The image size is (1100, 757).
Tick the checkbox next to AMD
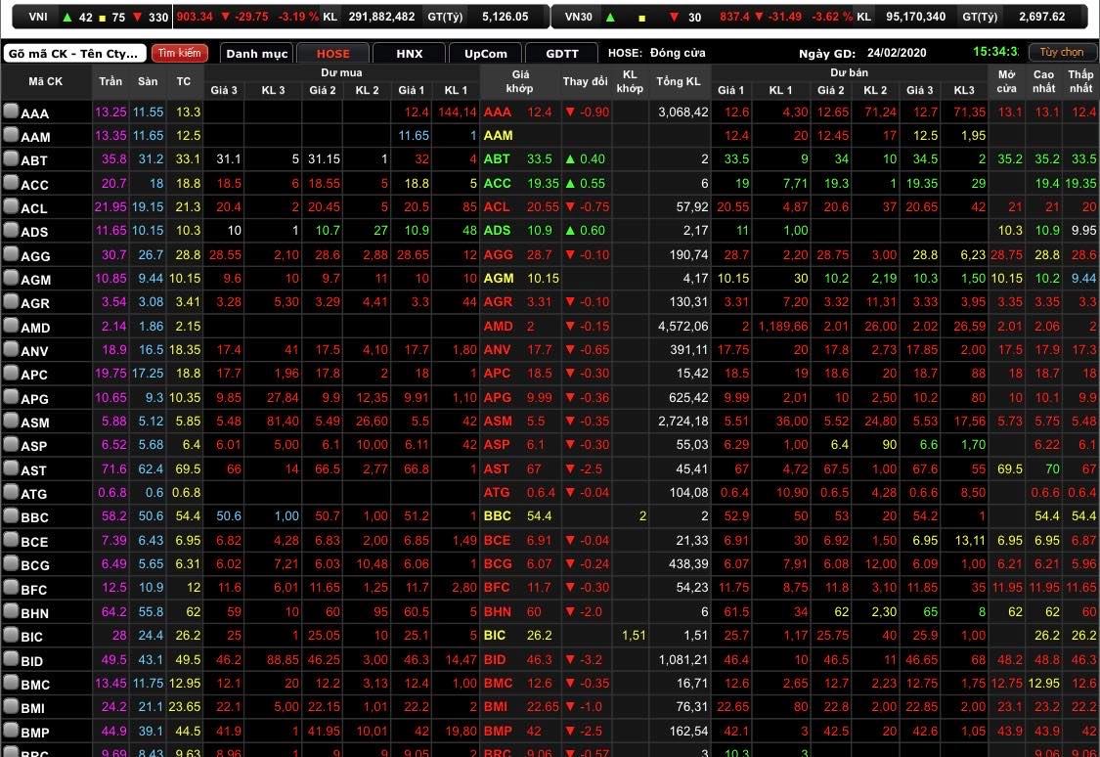point(11,326)
